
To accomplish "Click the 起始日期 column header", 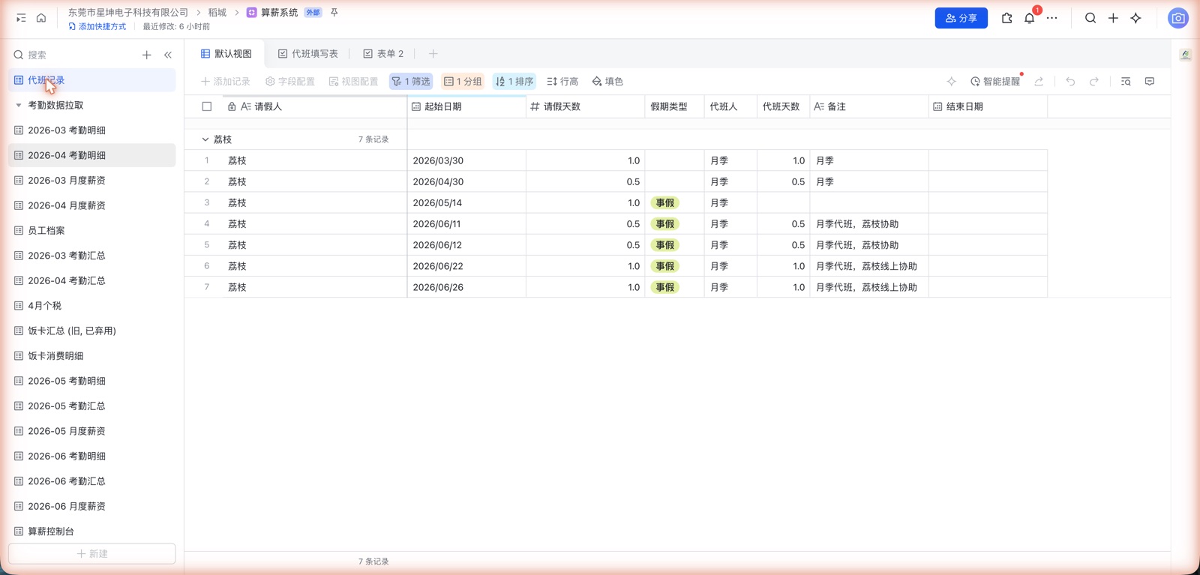I will [x=466, y=106].
